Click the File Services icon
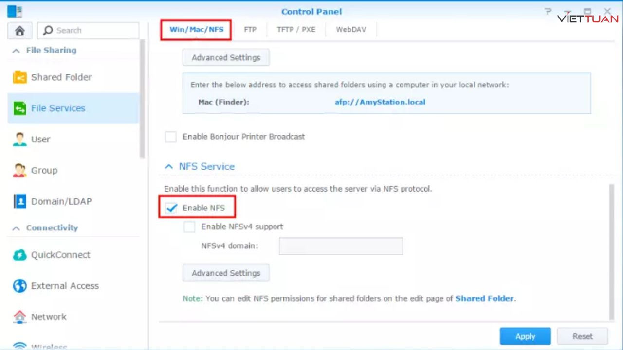 20,108
